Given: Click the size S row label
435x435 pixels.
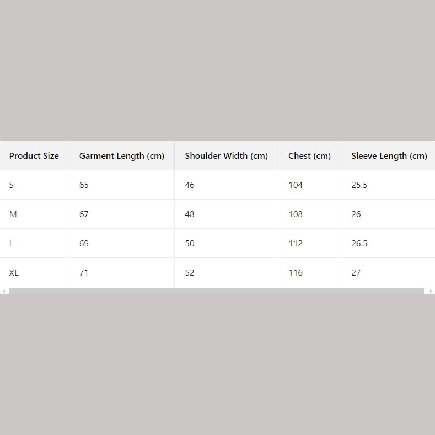Looking at the screenshot, I should [12, 185].
